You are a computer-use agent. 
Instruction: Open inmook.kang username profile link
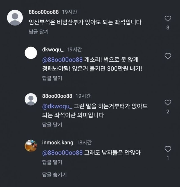click(x=58, y=143)
